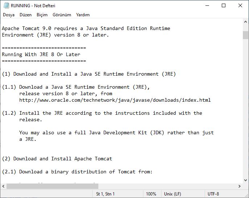
Task: Click the '(1.2) Install the JRE according' line
Action: tap(102, 113)
